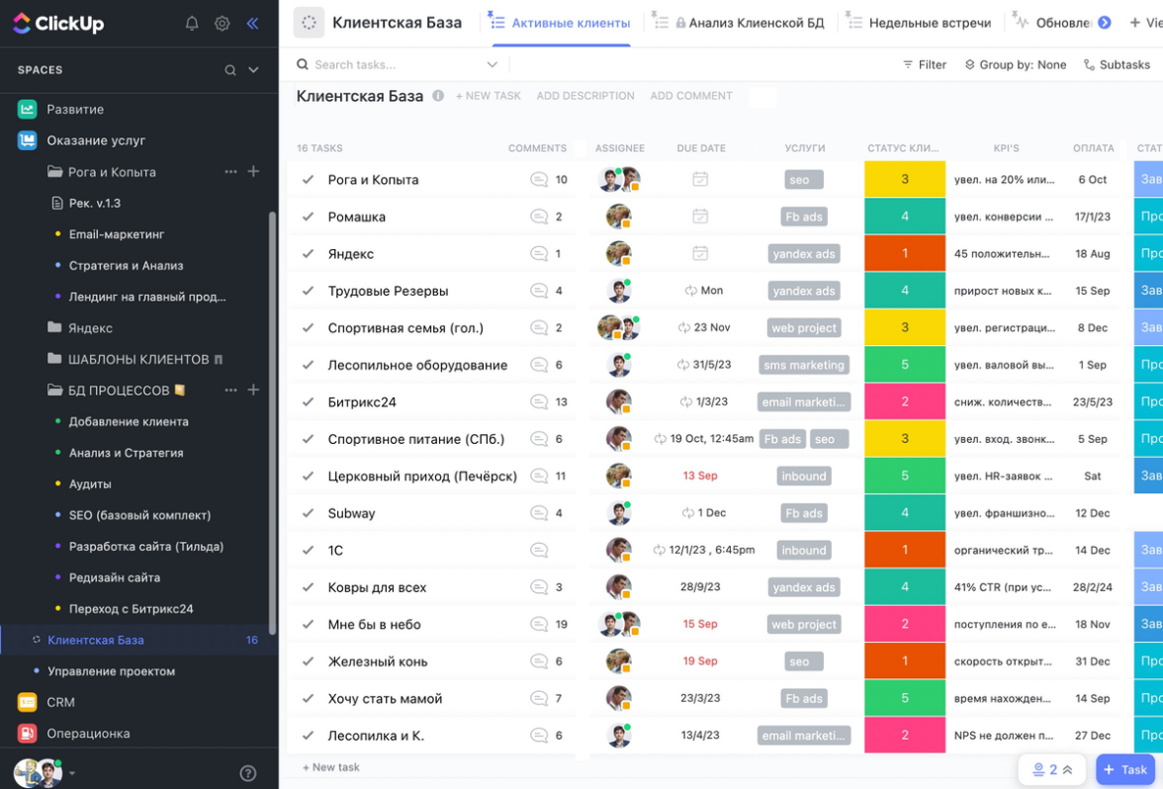Open the Развитие space icon
1163x789 pixels.
click(x=28, y=109)
